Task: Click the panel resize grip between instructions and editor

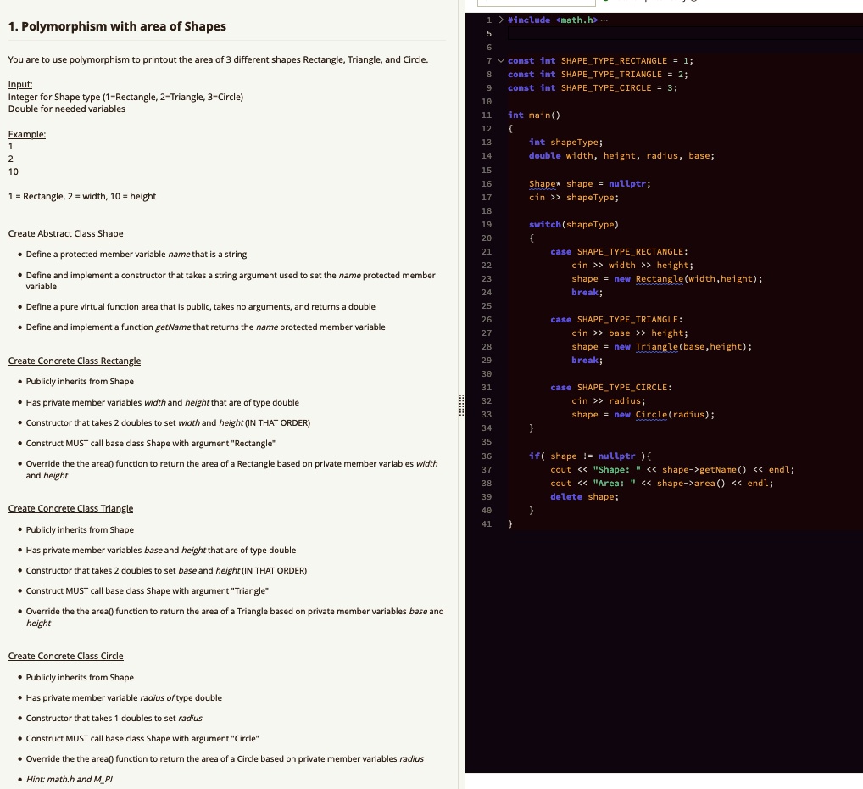Action: point(460,407)
